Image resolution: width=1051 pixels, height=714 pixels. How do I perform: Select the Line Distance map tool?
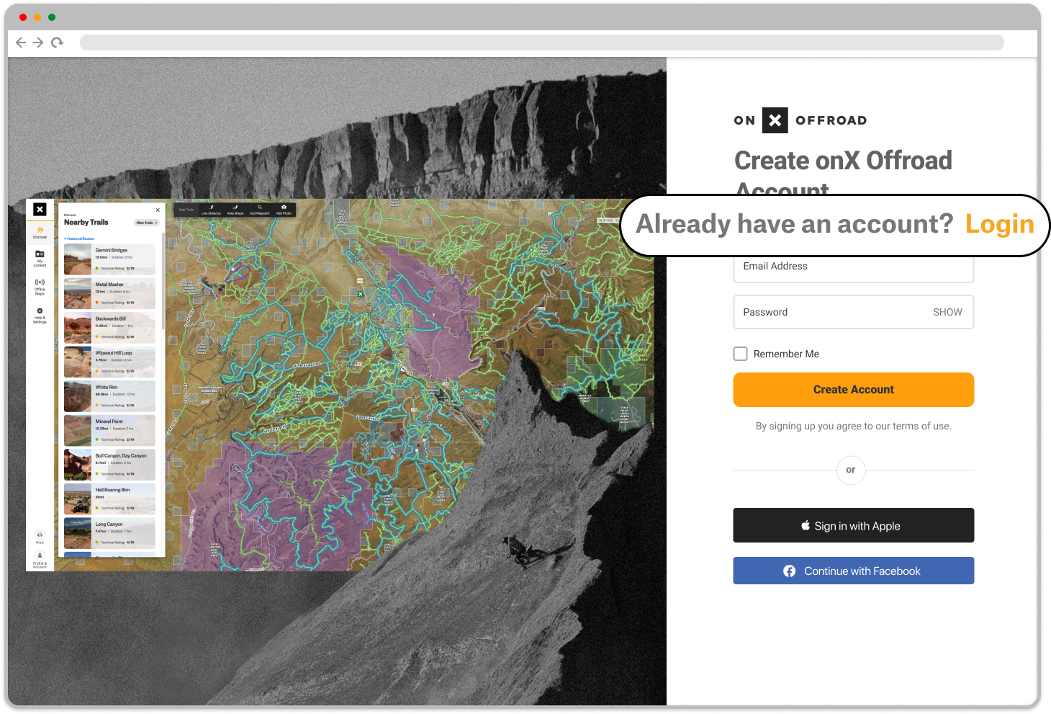tap(211, 209)
